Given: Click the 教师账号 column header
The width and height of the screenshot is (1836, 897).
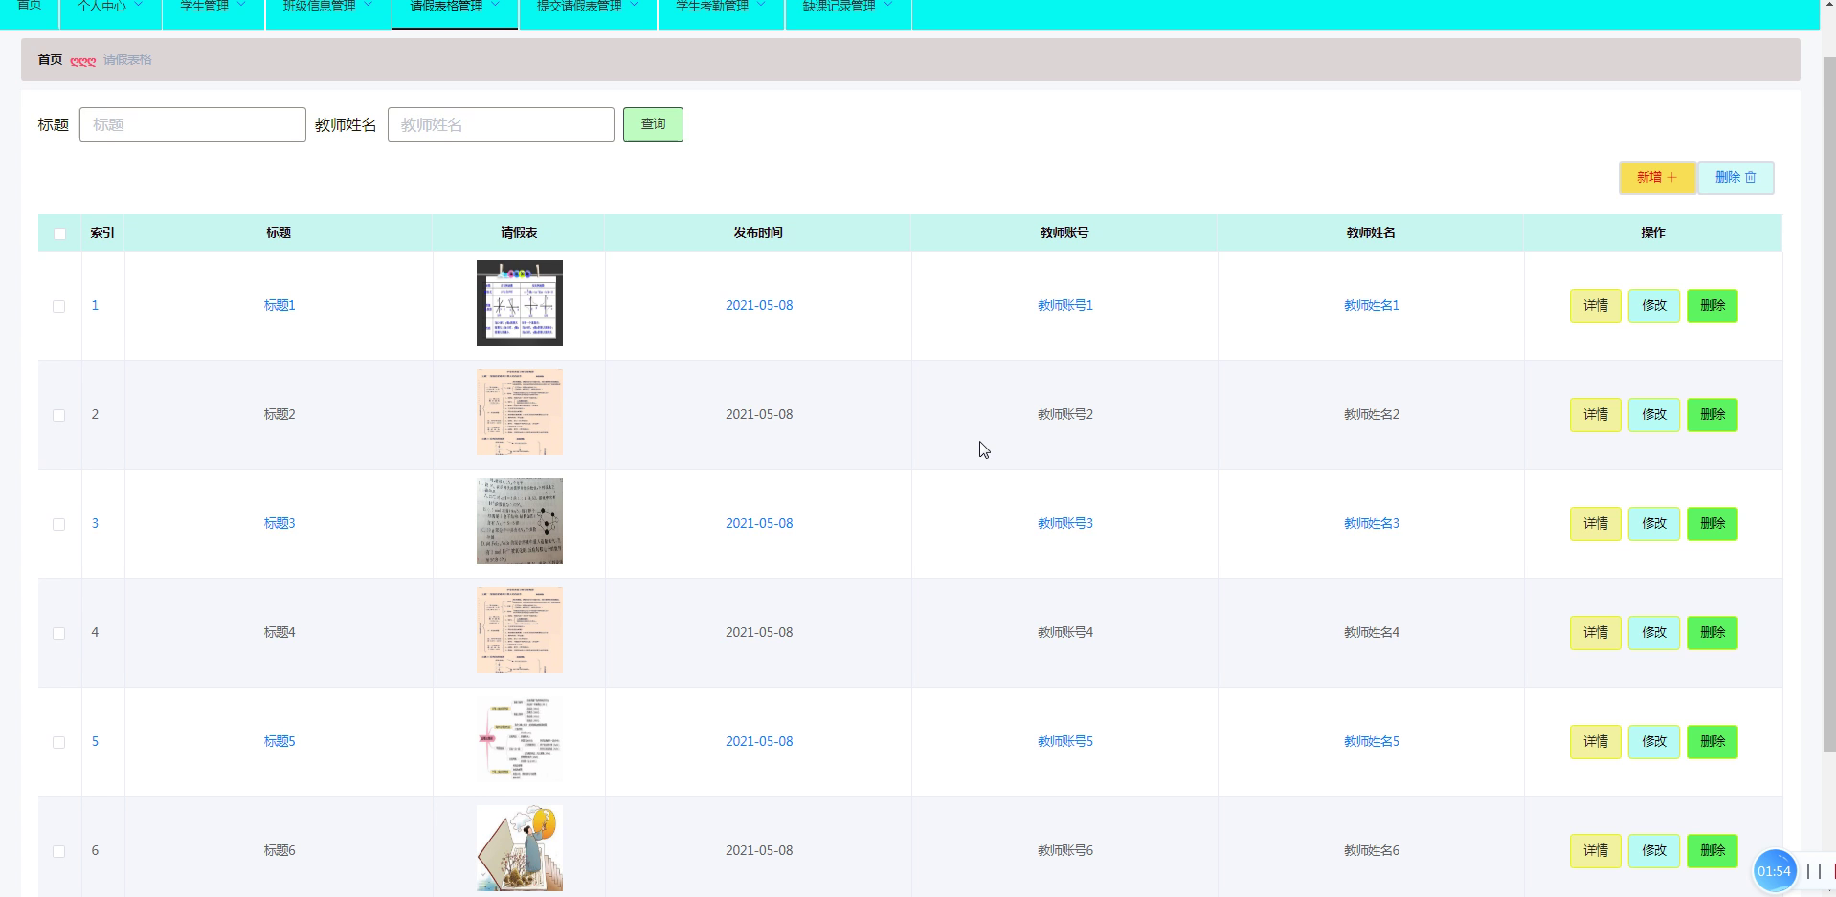Looking at the screenshot, I should 1064,233.
